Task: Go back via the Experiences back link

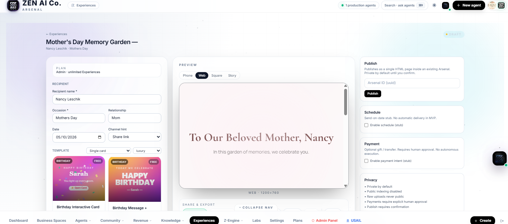Action: 57,34
